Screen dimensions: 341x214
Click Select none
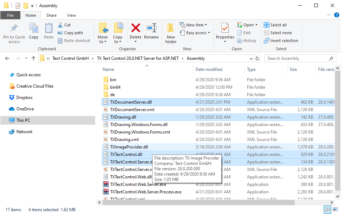click(278, 33)
